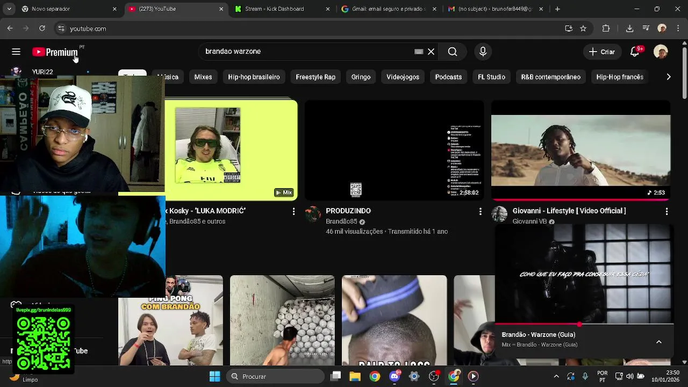
Task: Open the Settings gear on taskbar
Action: 414,376
